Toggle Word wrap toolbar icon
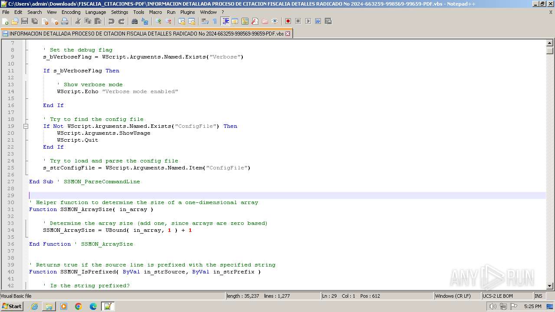Image resolution: width=555 pixels, height=312 pixels. (x=205, y=21)
